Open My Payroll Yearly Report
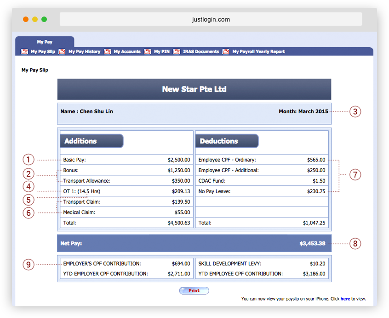The image size is (389, 318). [x=258, y=52]
